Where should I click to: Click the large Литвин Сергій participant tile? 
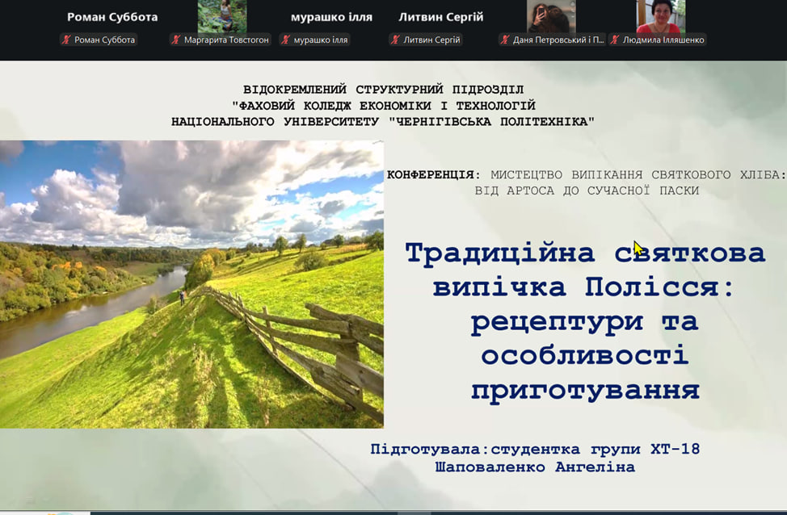click(x=440, y=17)
